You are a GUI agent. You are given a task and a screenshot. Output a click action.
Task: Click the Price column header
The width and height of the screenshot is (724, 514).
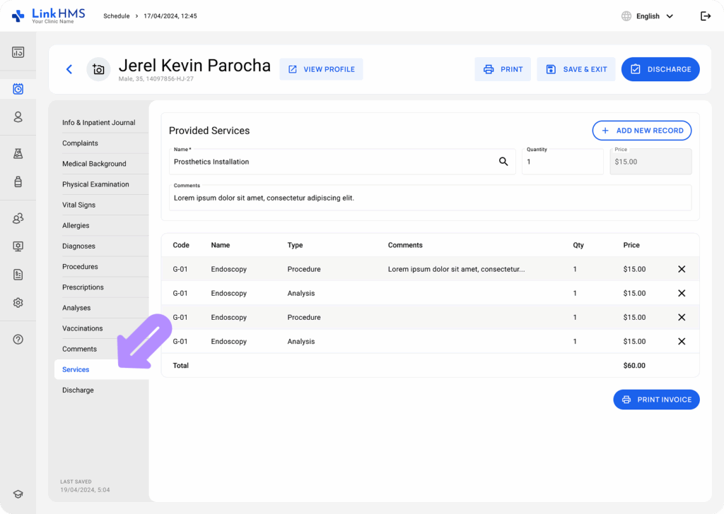631,245
